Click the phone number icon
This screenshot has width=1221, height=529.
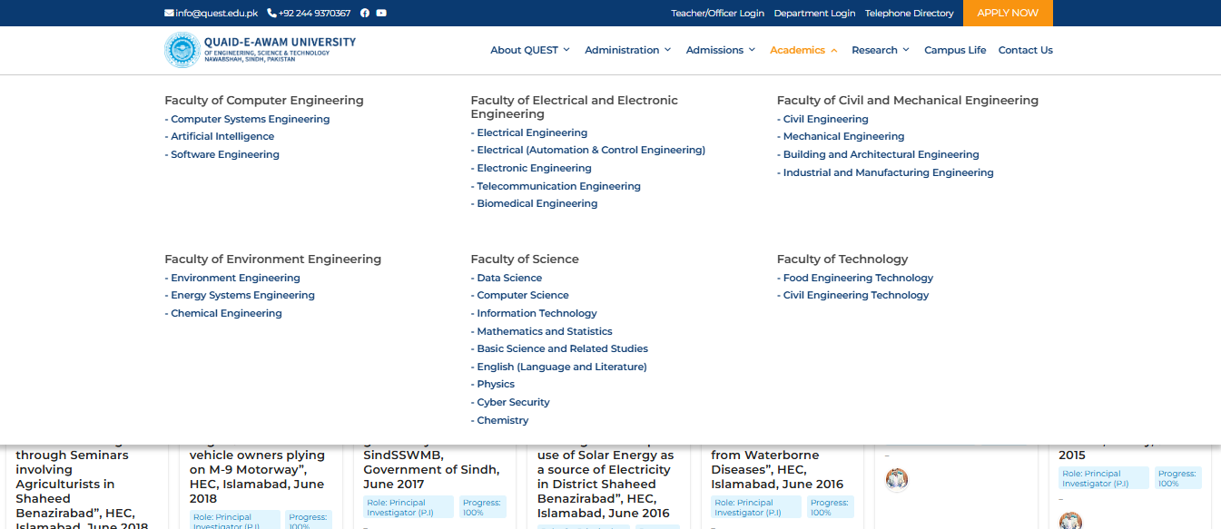[271, 13]
